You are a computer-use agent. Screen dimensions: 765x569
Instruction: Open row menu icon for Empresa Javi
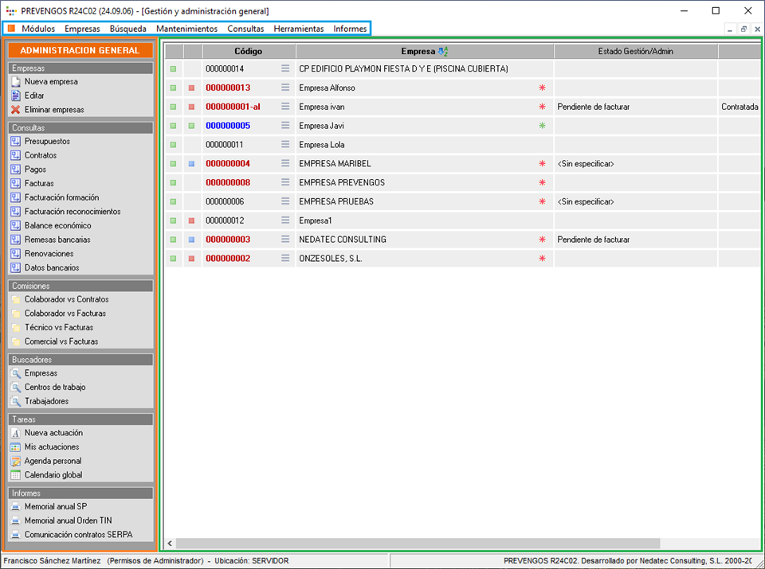click(285, 126)
